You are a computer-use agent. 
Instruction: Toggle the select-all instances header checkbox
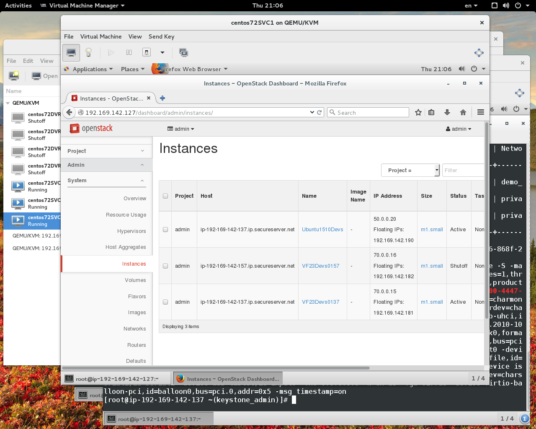pyautogui.click(x=165, y=195)
